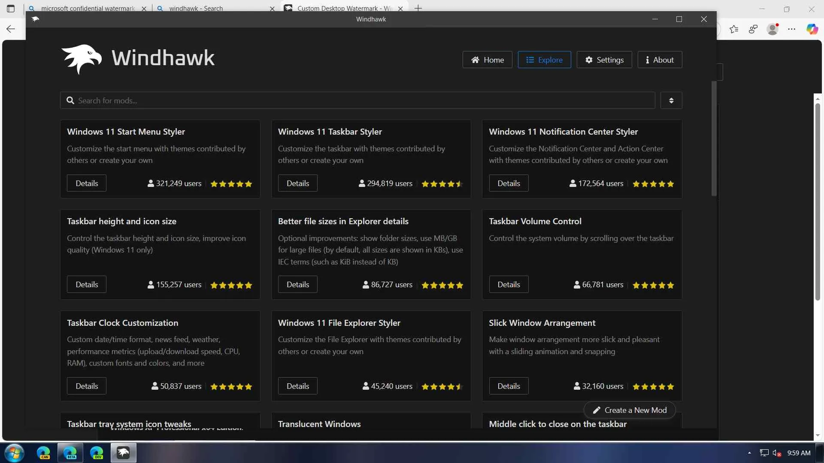This screenshot has height=463, width=824.
Task: Expand the hidden system tray icons
Action: pyautogui.click(x=749, y=453)
